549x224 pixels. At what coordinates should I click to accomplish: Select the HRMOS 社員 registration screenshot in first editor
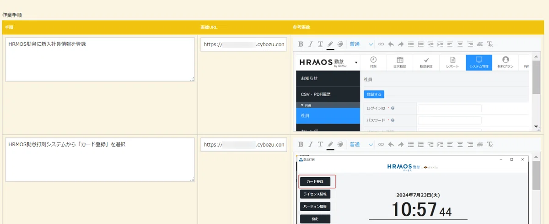click(x=413, y=92)
